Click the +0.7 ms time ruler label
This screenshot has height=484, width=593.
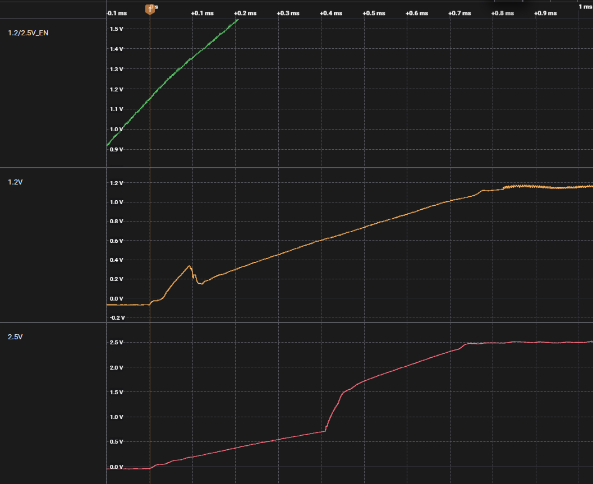(x=460, y=13)
